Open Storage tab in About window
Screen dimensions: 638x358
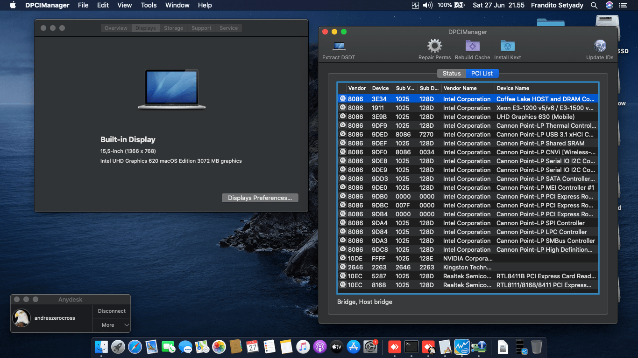tap(173, 28)
